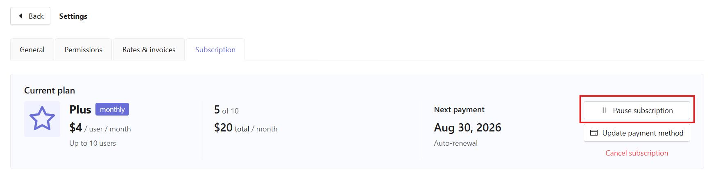
Task: Click the Current plan heading
Action: pyautogui.click(x=50, y=90)
